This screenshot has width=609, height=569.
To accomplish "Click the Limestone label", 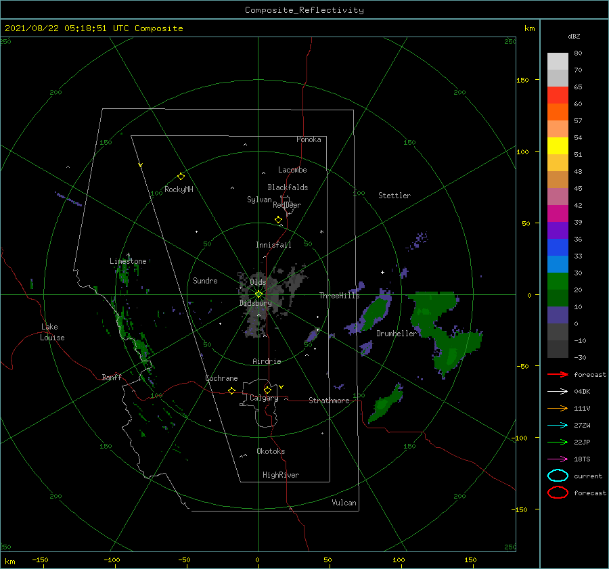I will 128,261.
